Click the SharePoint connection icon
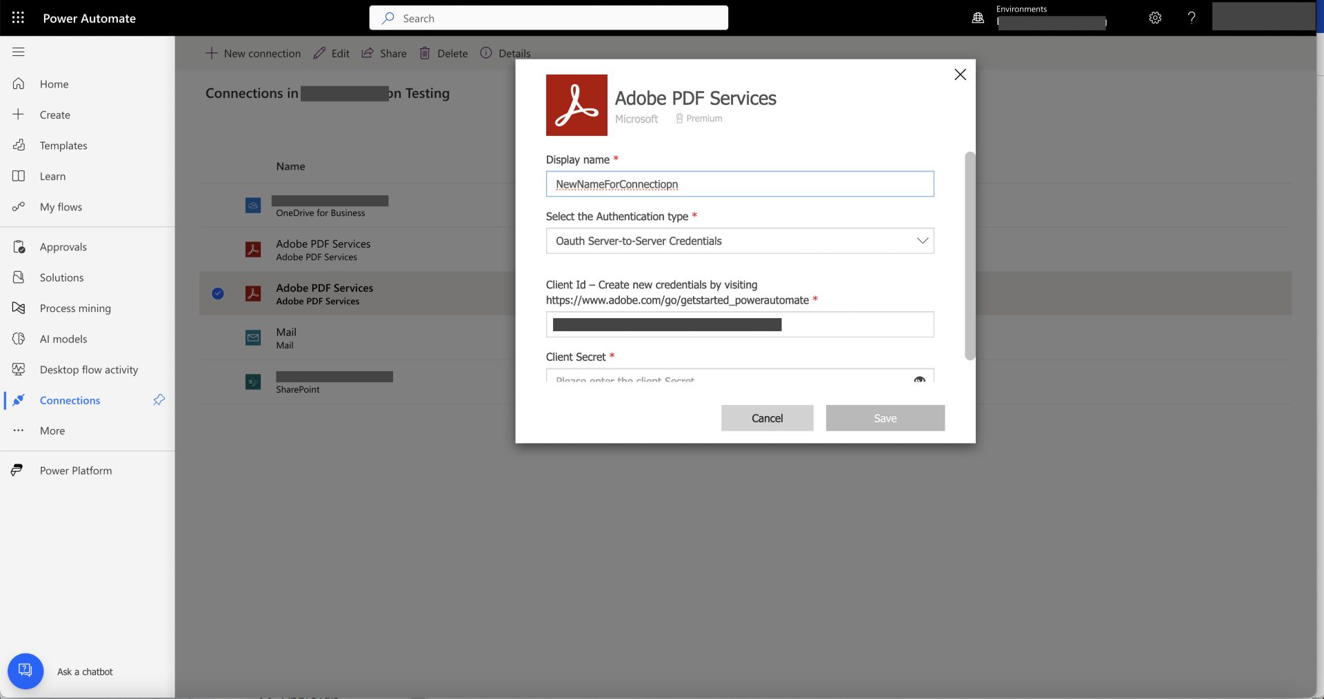 (253, 382)
